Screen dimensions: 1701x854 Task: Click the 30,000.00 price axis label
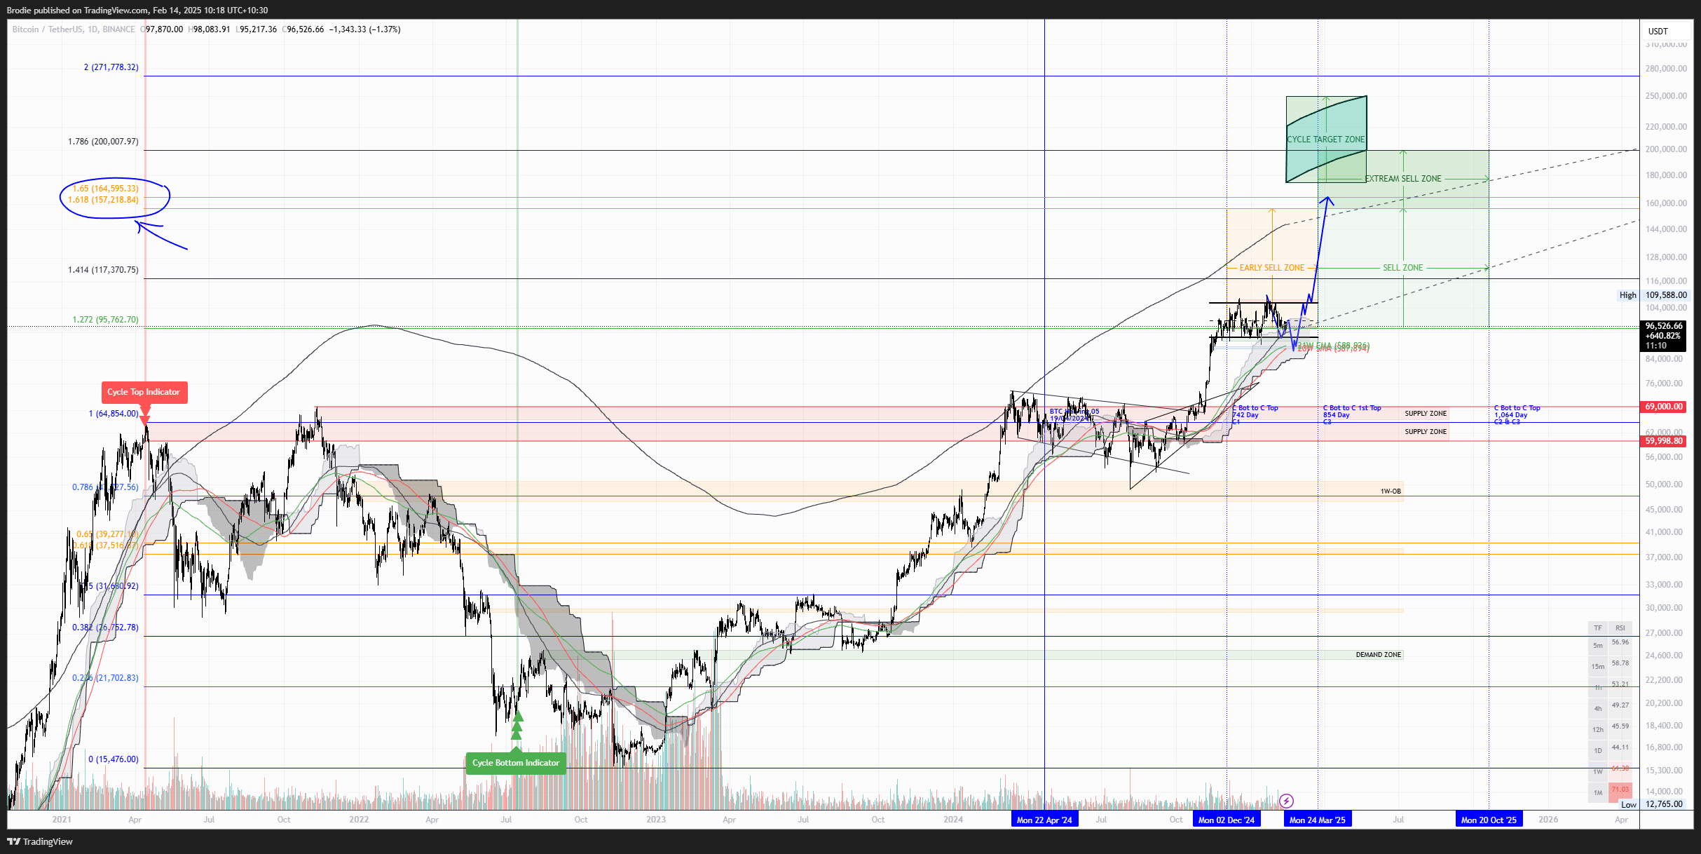[x=1662, y=608]
